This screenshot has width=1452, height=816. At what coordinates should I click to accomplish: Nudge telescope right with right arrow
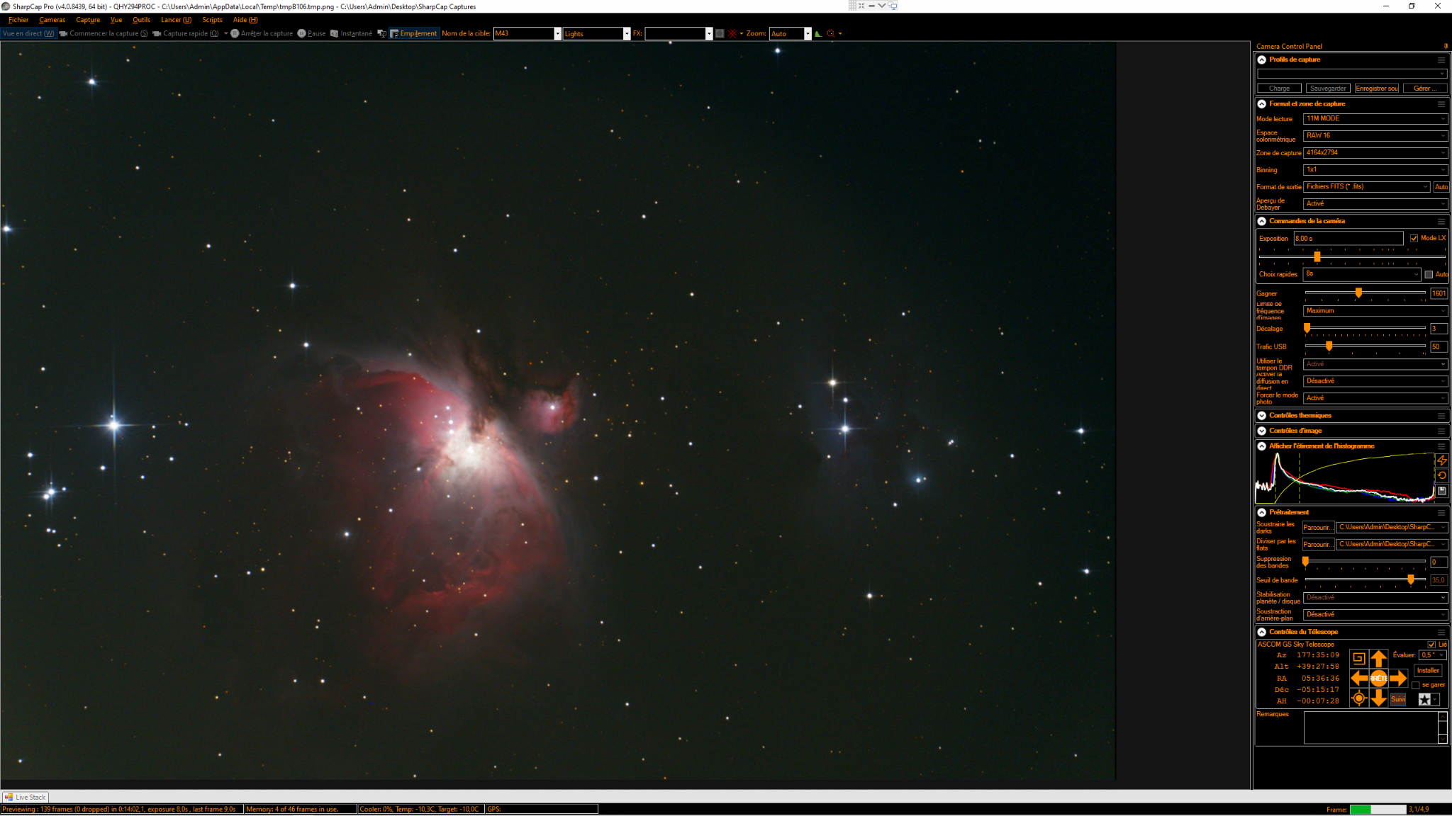pos(1398,678)
